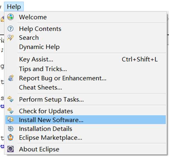The height and width of the screenshot is (157, 169).
Task: Select Report Bug or Enhancement... entry
Action: click(86, 78)
